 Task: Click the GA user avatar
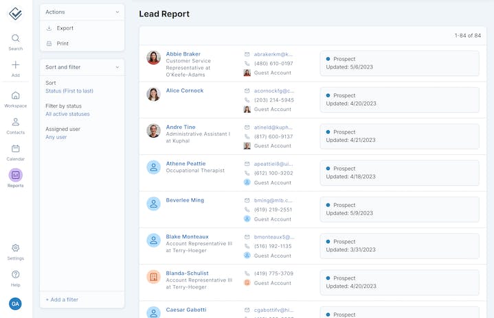pyautogui.click(x=15, y=304)
